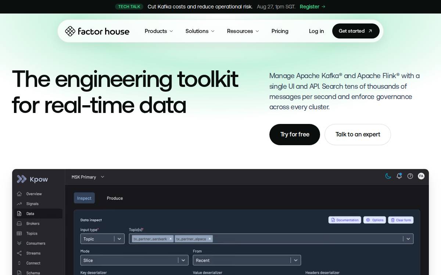Screen dimensions: 441x275
Task: Remove the tx_partner_alpaca topic chip
Action: point(210,239)
